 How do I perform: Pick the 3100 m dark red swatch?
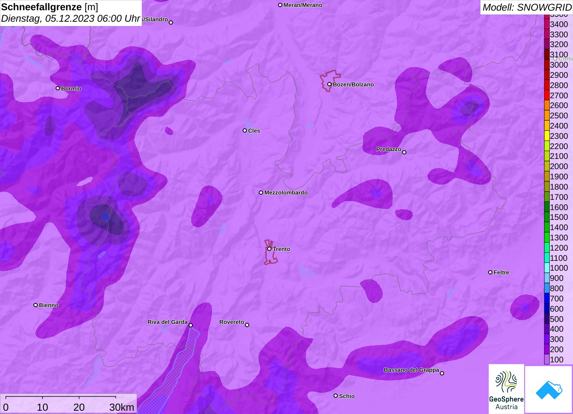[547, 54]
